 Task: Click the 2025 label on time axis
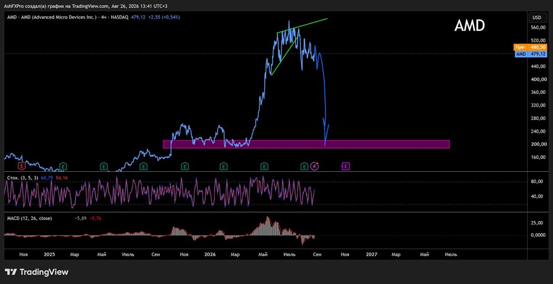tap(49, 254)
